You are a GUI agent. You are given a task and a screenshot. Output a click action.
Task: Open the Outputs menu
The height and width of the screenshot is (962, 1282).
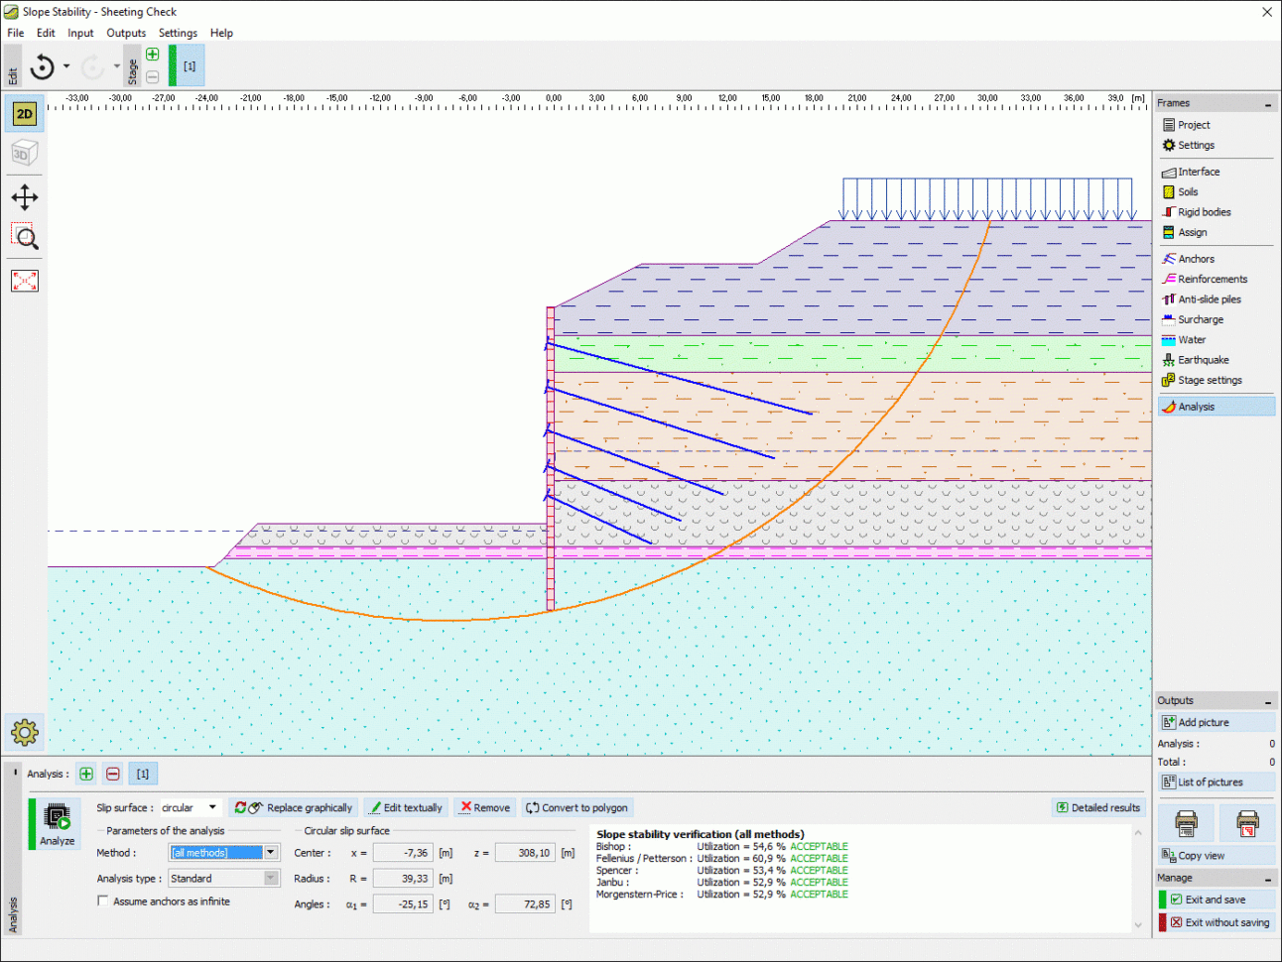[x=126, y=33]
